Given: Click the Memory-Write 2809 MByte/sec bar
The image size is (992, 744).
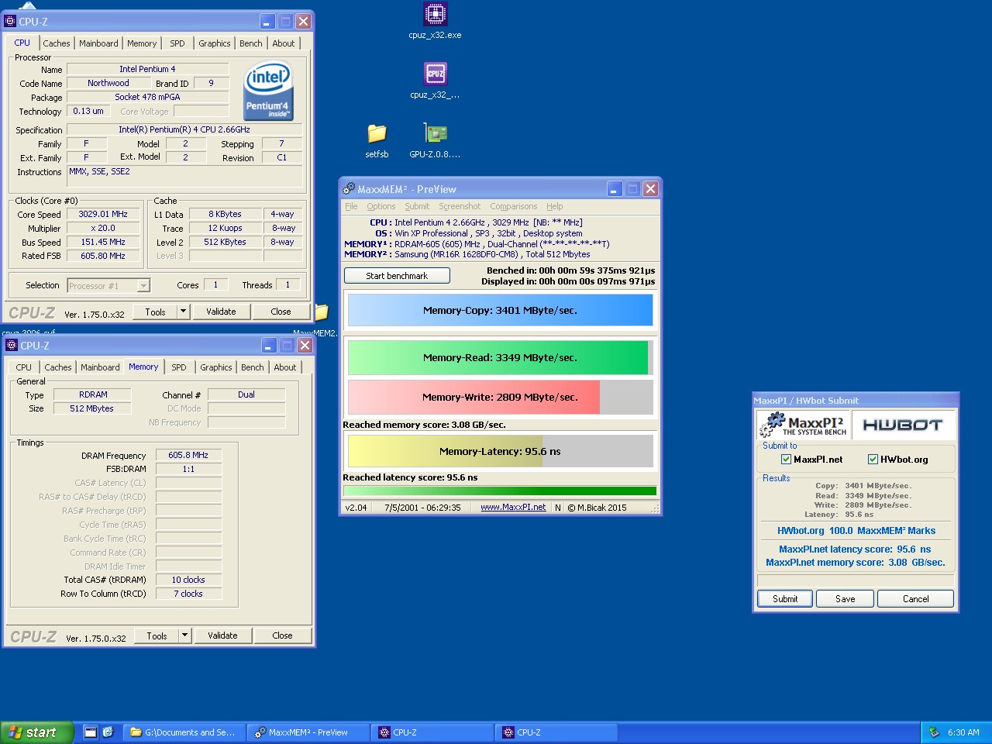Looking at the screenshot, I should (500, 397).
